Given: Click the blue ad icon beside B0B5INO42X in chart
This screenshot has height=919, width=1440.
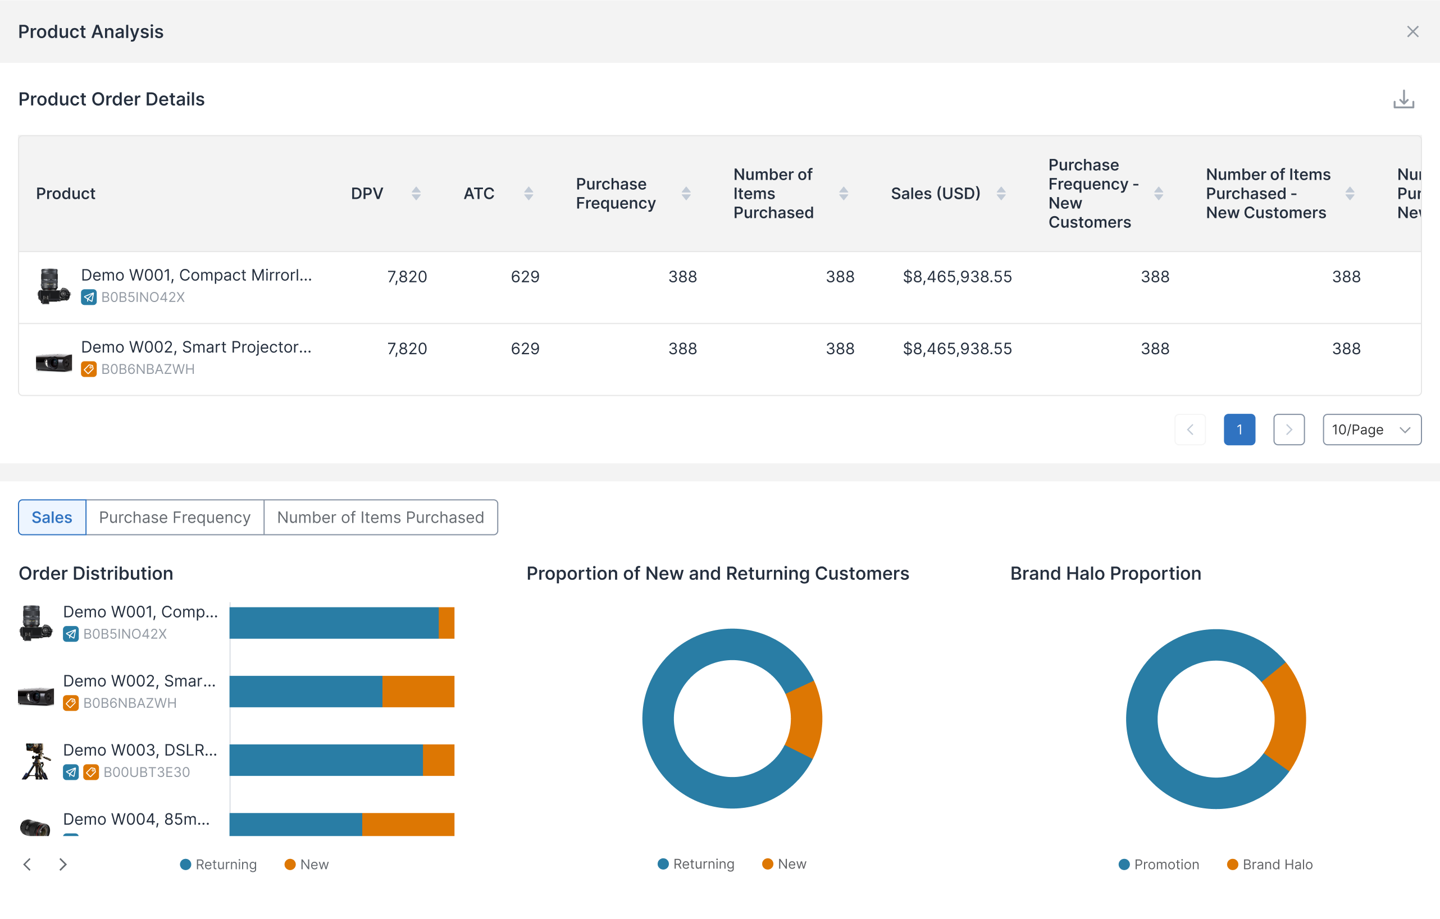Looking at the screenshot, I should pos(71,634).
